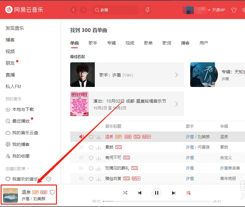The width and height of the screenshot is (245, 207).
Task: Like the song 有何不可
Action: (x=91, y=158)
